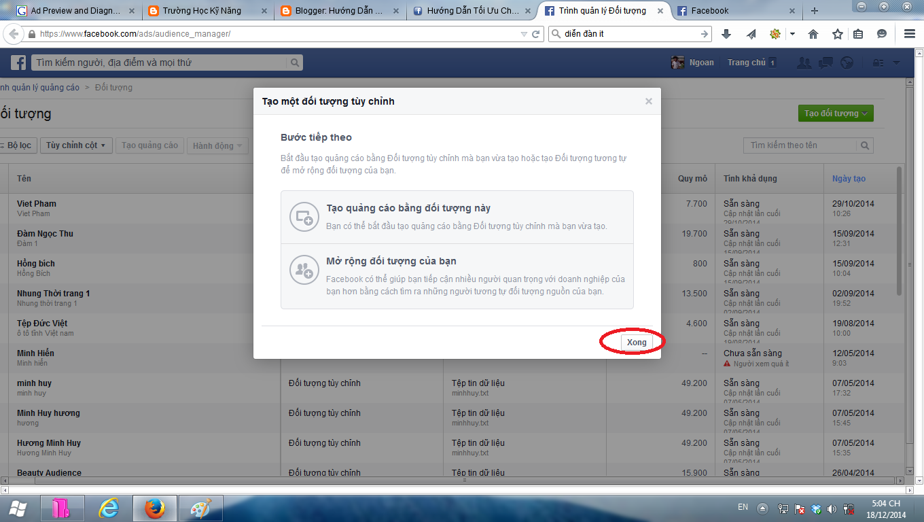Show hidden tray icons arrow
The height and width of the screenshot is (522, 924).
click(764, 508)
